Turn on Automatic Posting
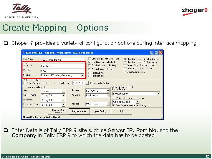Image resolution: width=212 pixels, height=159 pixels. click(91, 83)
